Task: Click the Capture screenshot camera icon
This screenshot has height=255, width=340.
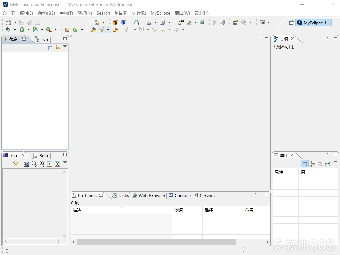Action: tap(262, 22)
